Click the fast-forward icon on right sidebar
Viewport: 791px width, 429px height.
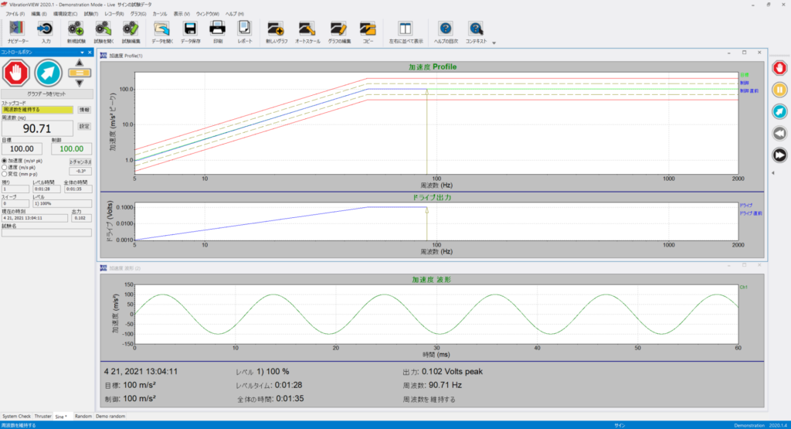pos(779,155)
